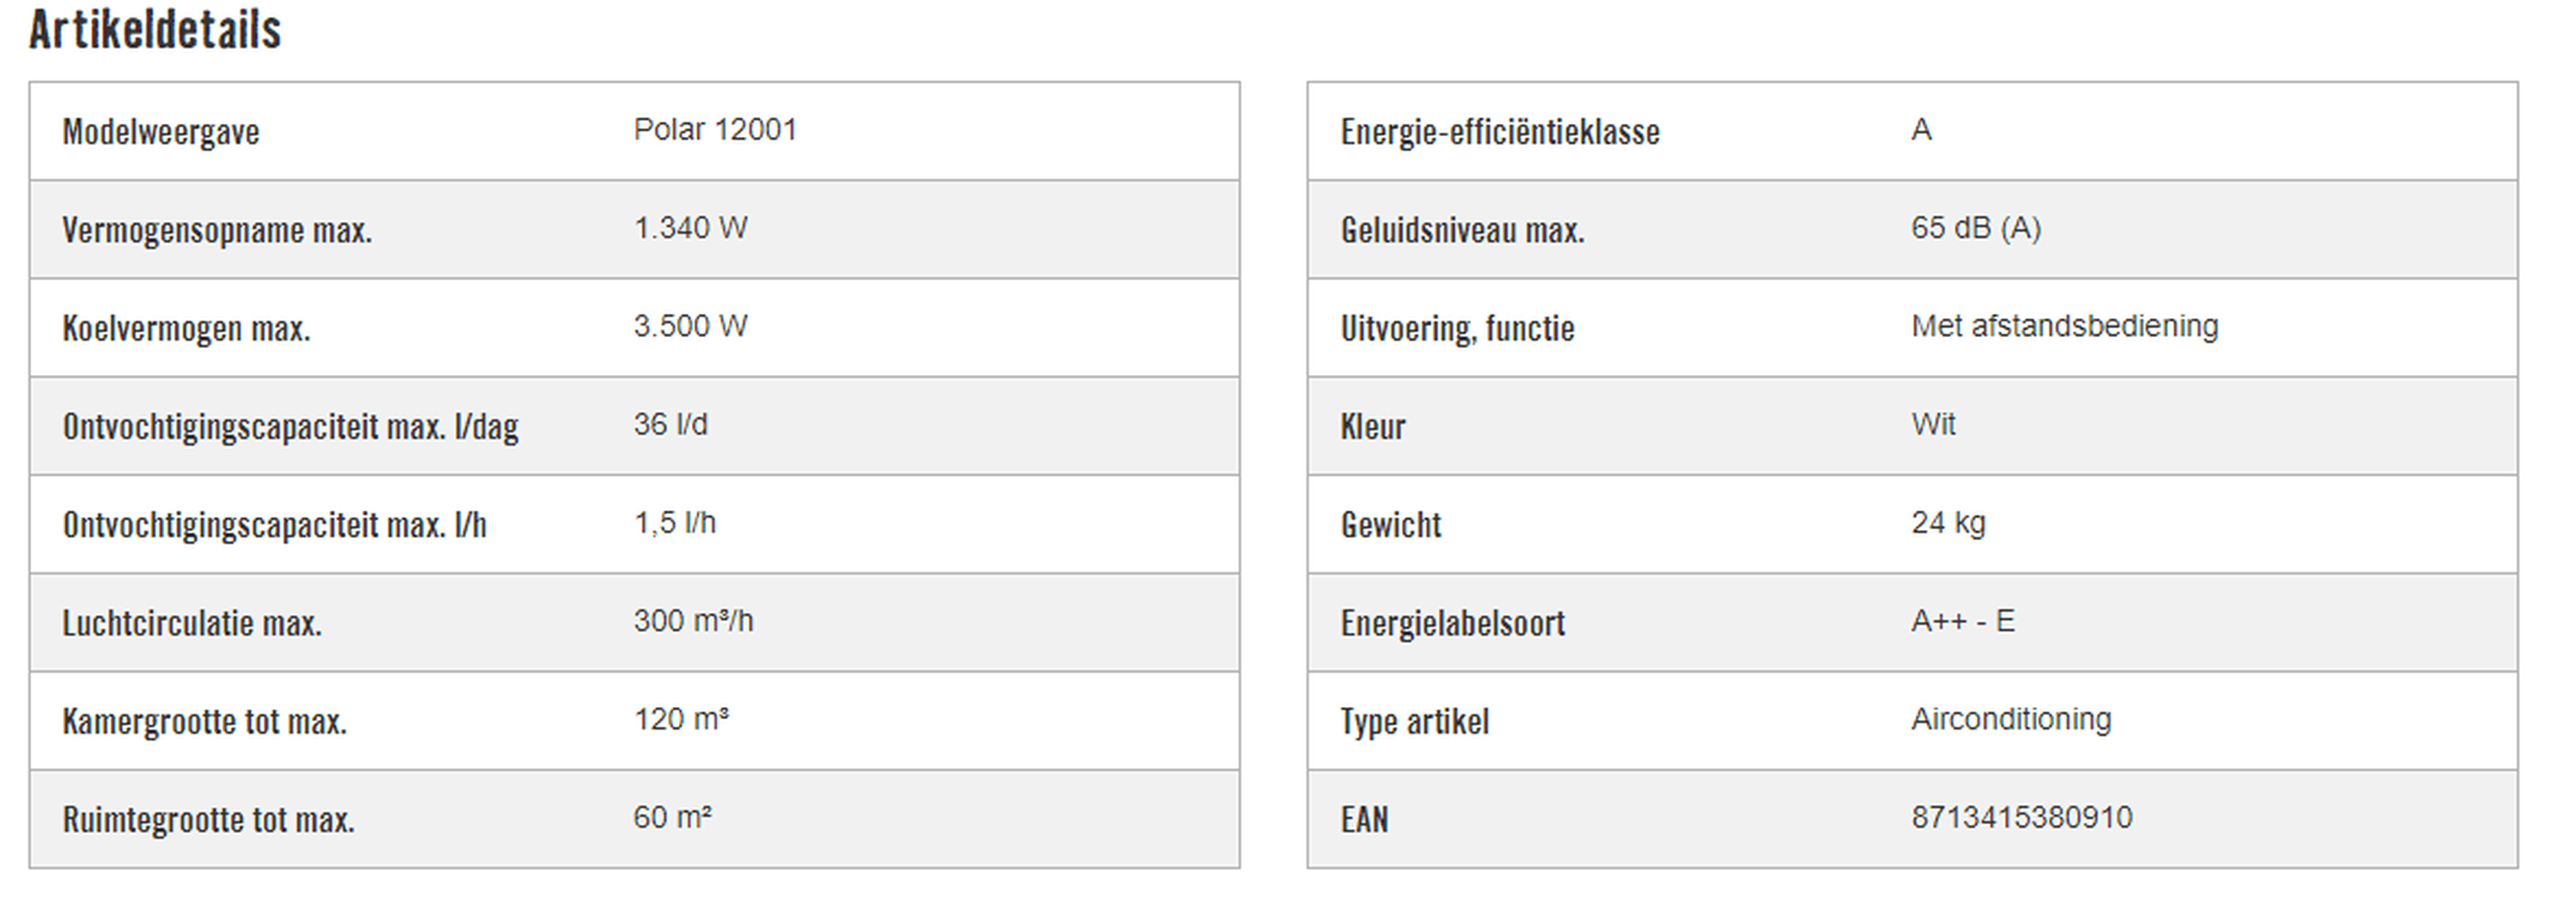Click the Met afstandsbediening value

click(x=2065, y=326)
